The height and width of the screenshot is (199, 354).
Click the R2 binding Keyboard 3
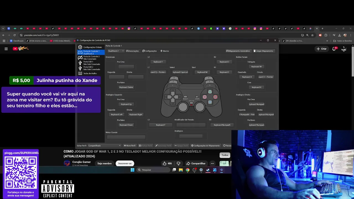(224, 62)
